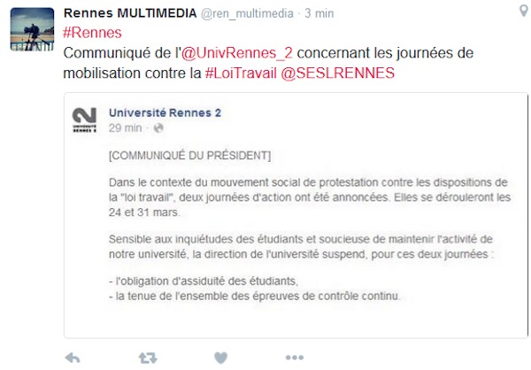
Task: Click the Rennes MULTIMEDIA account name
Action: [130, 13]
